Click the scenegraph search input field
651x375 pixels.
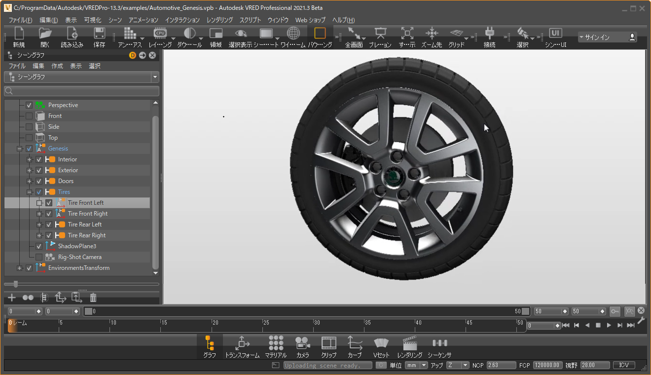pyautogui.click(x=81, y=91)
